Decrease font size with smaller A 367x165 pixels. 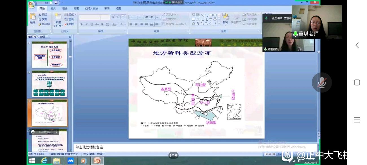pos(118,17)
